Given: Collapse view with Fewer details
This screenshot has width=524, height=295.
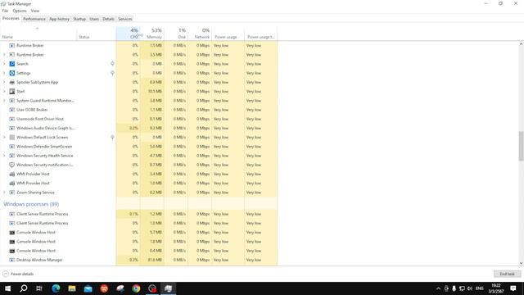Looking at the screenshot, I should pos(18,274).
